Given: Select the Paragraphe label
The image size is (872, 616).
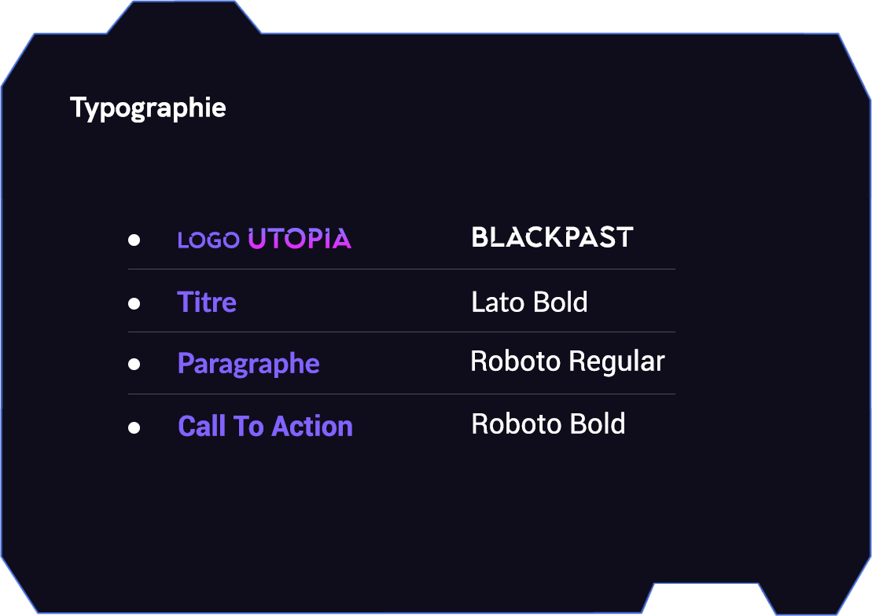Looking at the screenshot, I should pyautogui.click(x=248, y=364).
